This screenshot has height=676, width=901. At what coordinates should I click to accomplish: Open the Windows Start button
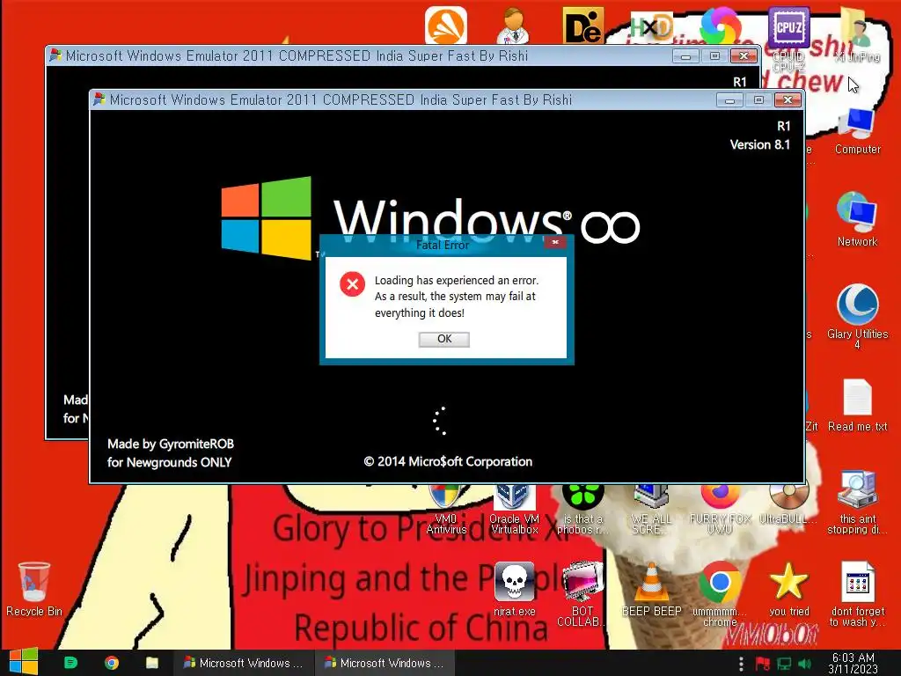coord(23,662)
